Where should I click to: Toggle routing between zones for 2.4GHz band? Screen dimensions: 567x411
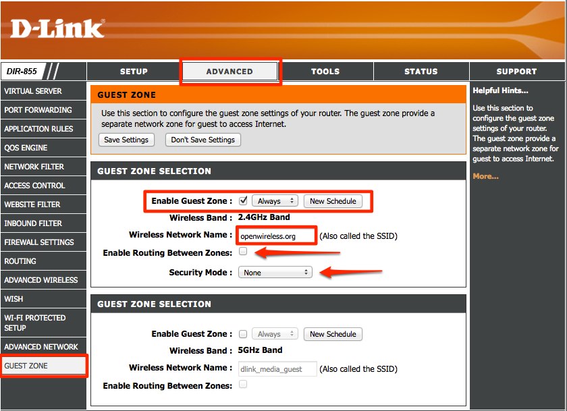click(x=243, y=251)
